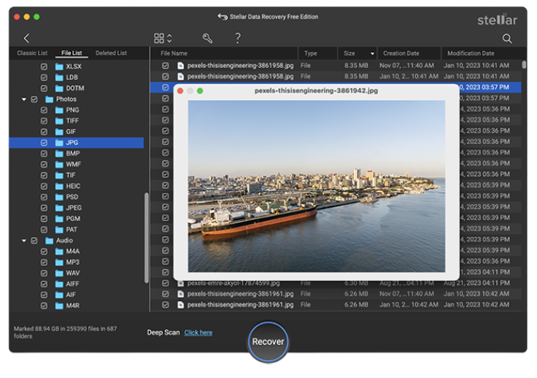537x378 pixels.
Task: Click the HEIC folder icon
Action: (x=59, y=186)
